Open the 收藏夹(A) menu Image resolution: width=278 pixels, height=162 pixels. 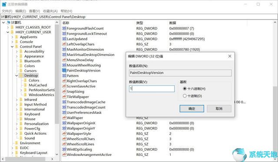(50, 11)
